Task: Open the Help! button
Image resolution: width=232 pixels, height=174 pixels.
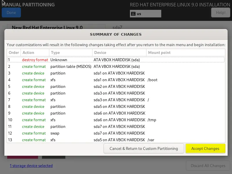Action: (x=221, y=12)
